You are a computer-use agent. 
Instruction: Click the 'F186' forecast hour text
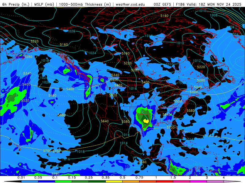180,4
